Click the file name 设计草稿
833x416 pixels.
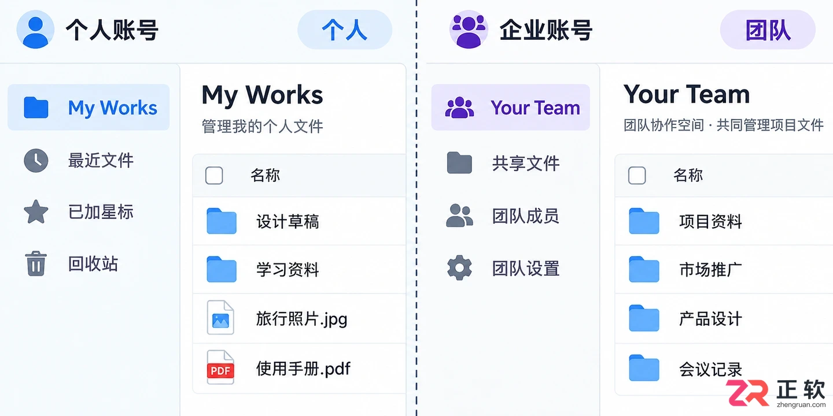[288, 221]
